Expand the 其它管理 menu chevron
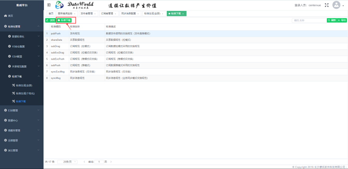Screen dimensions: 348x169 click(38, 151)
